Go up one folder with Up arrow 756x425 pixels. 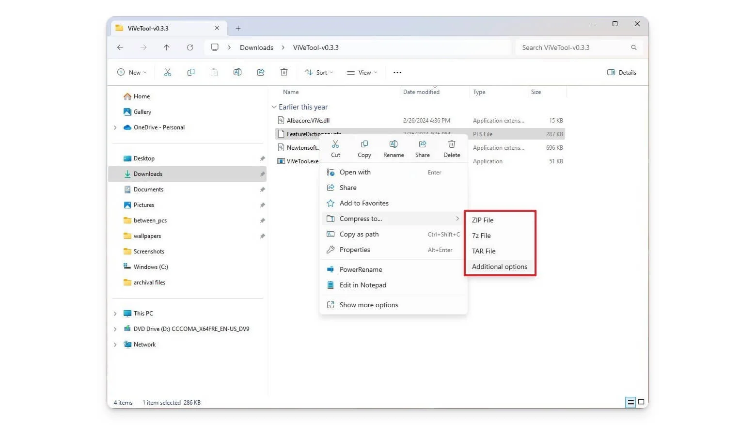pyautogui.click(x=166, y=47)
